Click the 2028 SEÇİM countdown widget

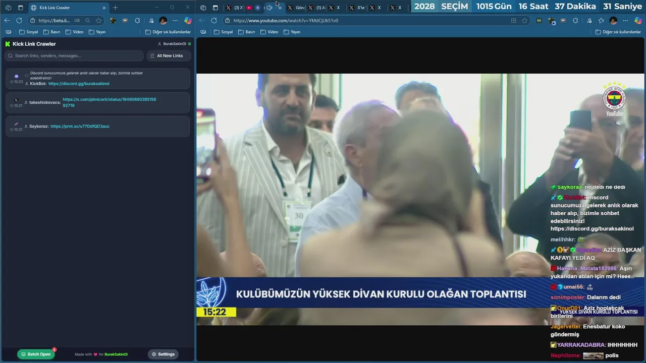(528, 7)
